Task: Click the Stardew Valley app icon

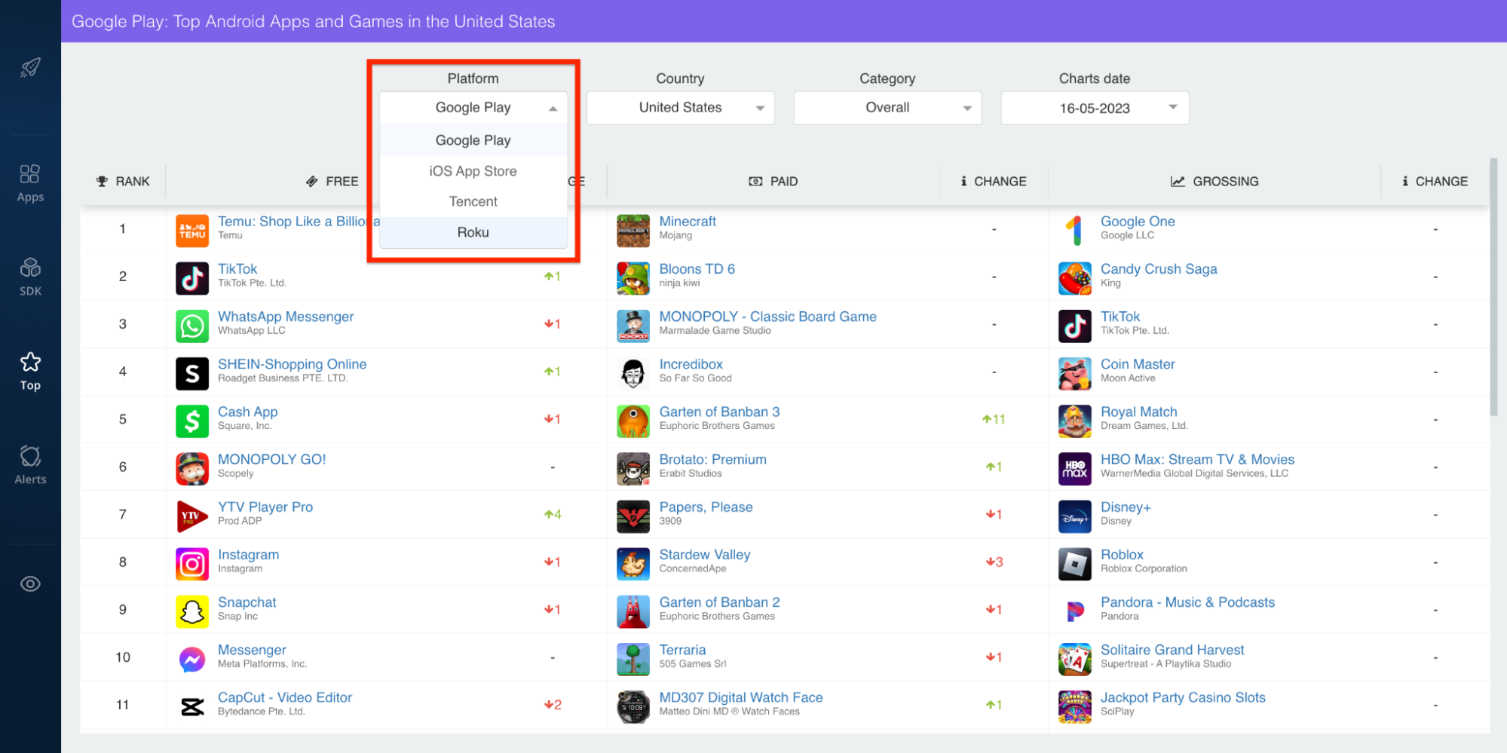Action: tap(633, 564)
